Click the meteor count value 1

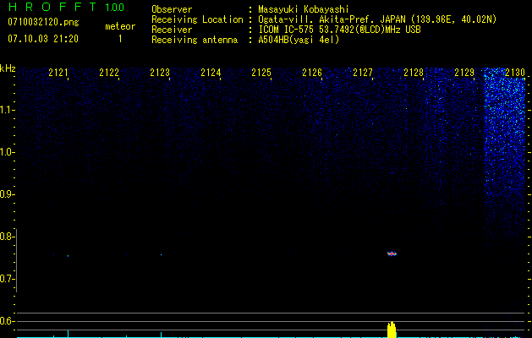(120, 39)
